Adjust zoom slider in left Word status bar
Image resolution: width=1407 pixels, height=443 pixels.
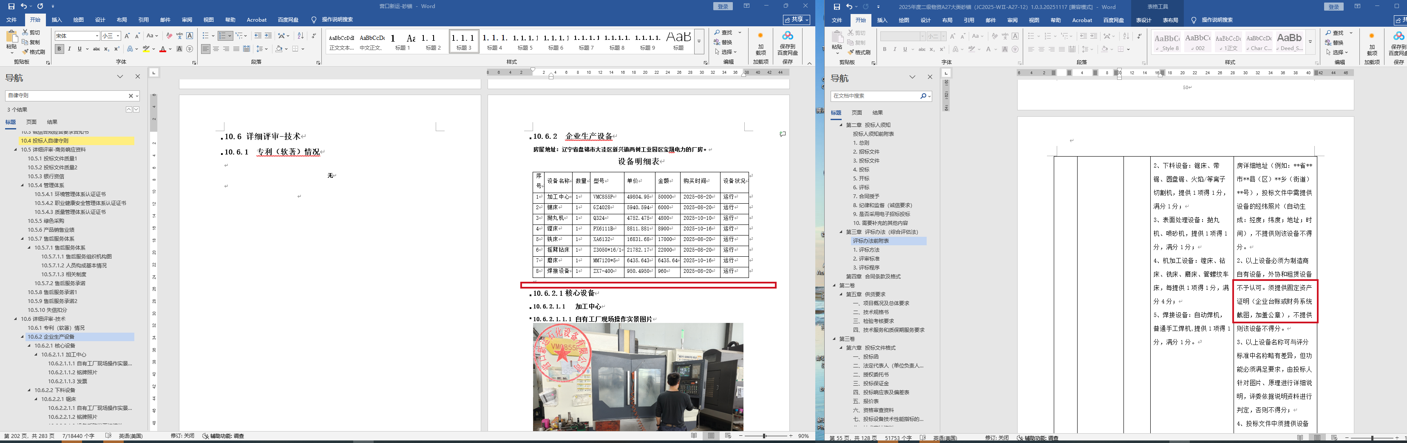(x=765, y=436)
